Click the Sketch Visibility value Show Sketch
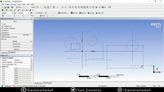 tap(22, 62)
